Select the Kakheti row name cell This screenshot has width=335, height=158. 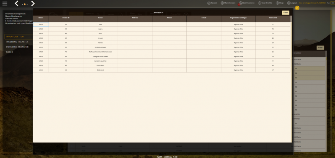(x=100, y=43)
